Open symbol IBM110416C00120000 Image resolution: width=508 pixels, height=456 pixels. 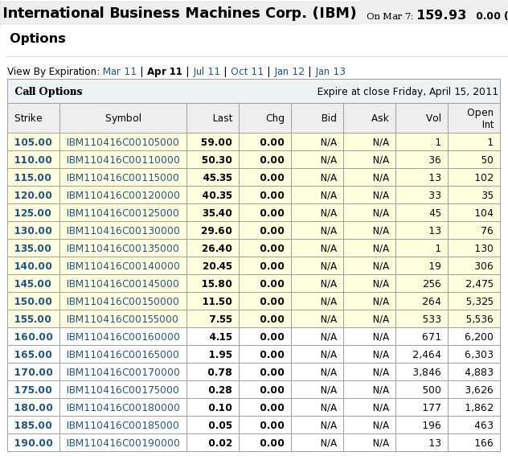[x=123, y=195]
